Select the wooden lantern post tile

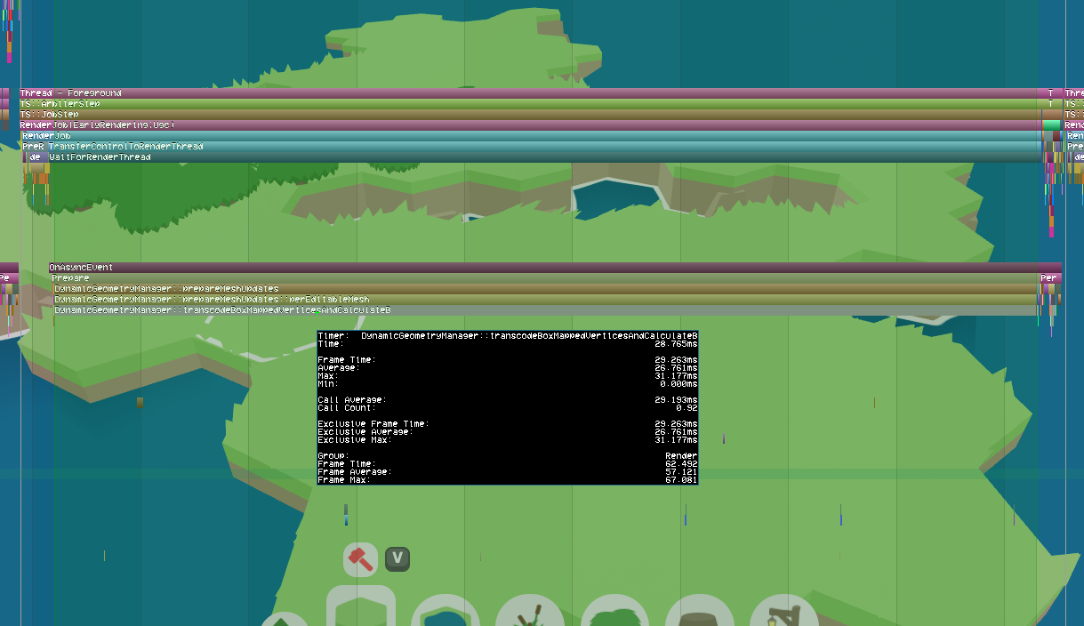click(784, 610)
